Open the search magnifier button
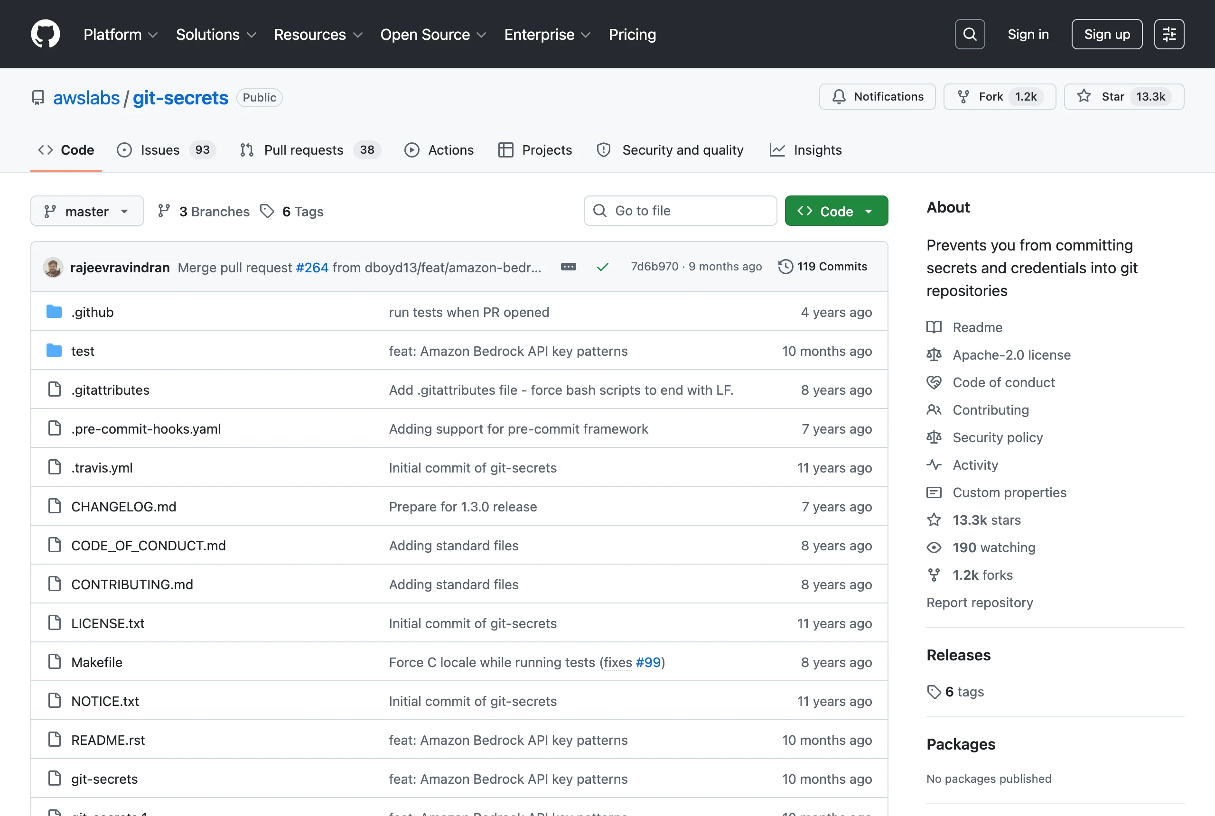This screenshot has width=1215, height=816. pyautogui.click(x=970, y=34)
